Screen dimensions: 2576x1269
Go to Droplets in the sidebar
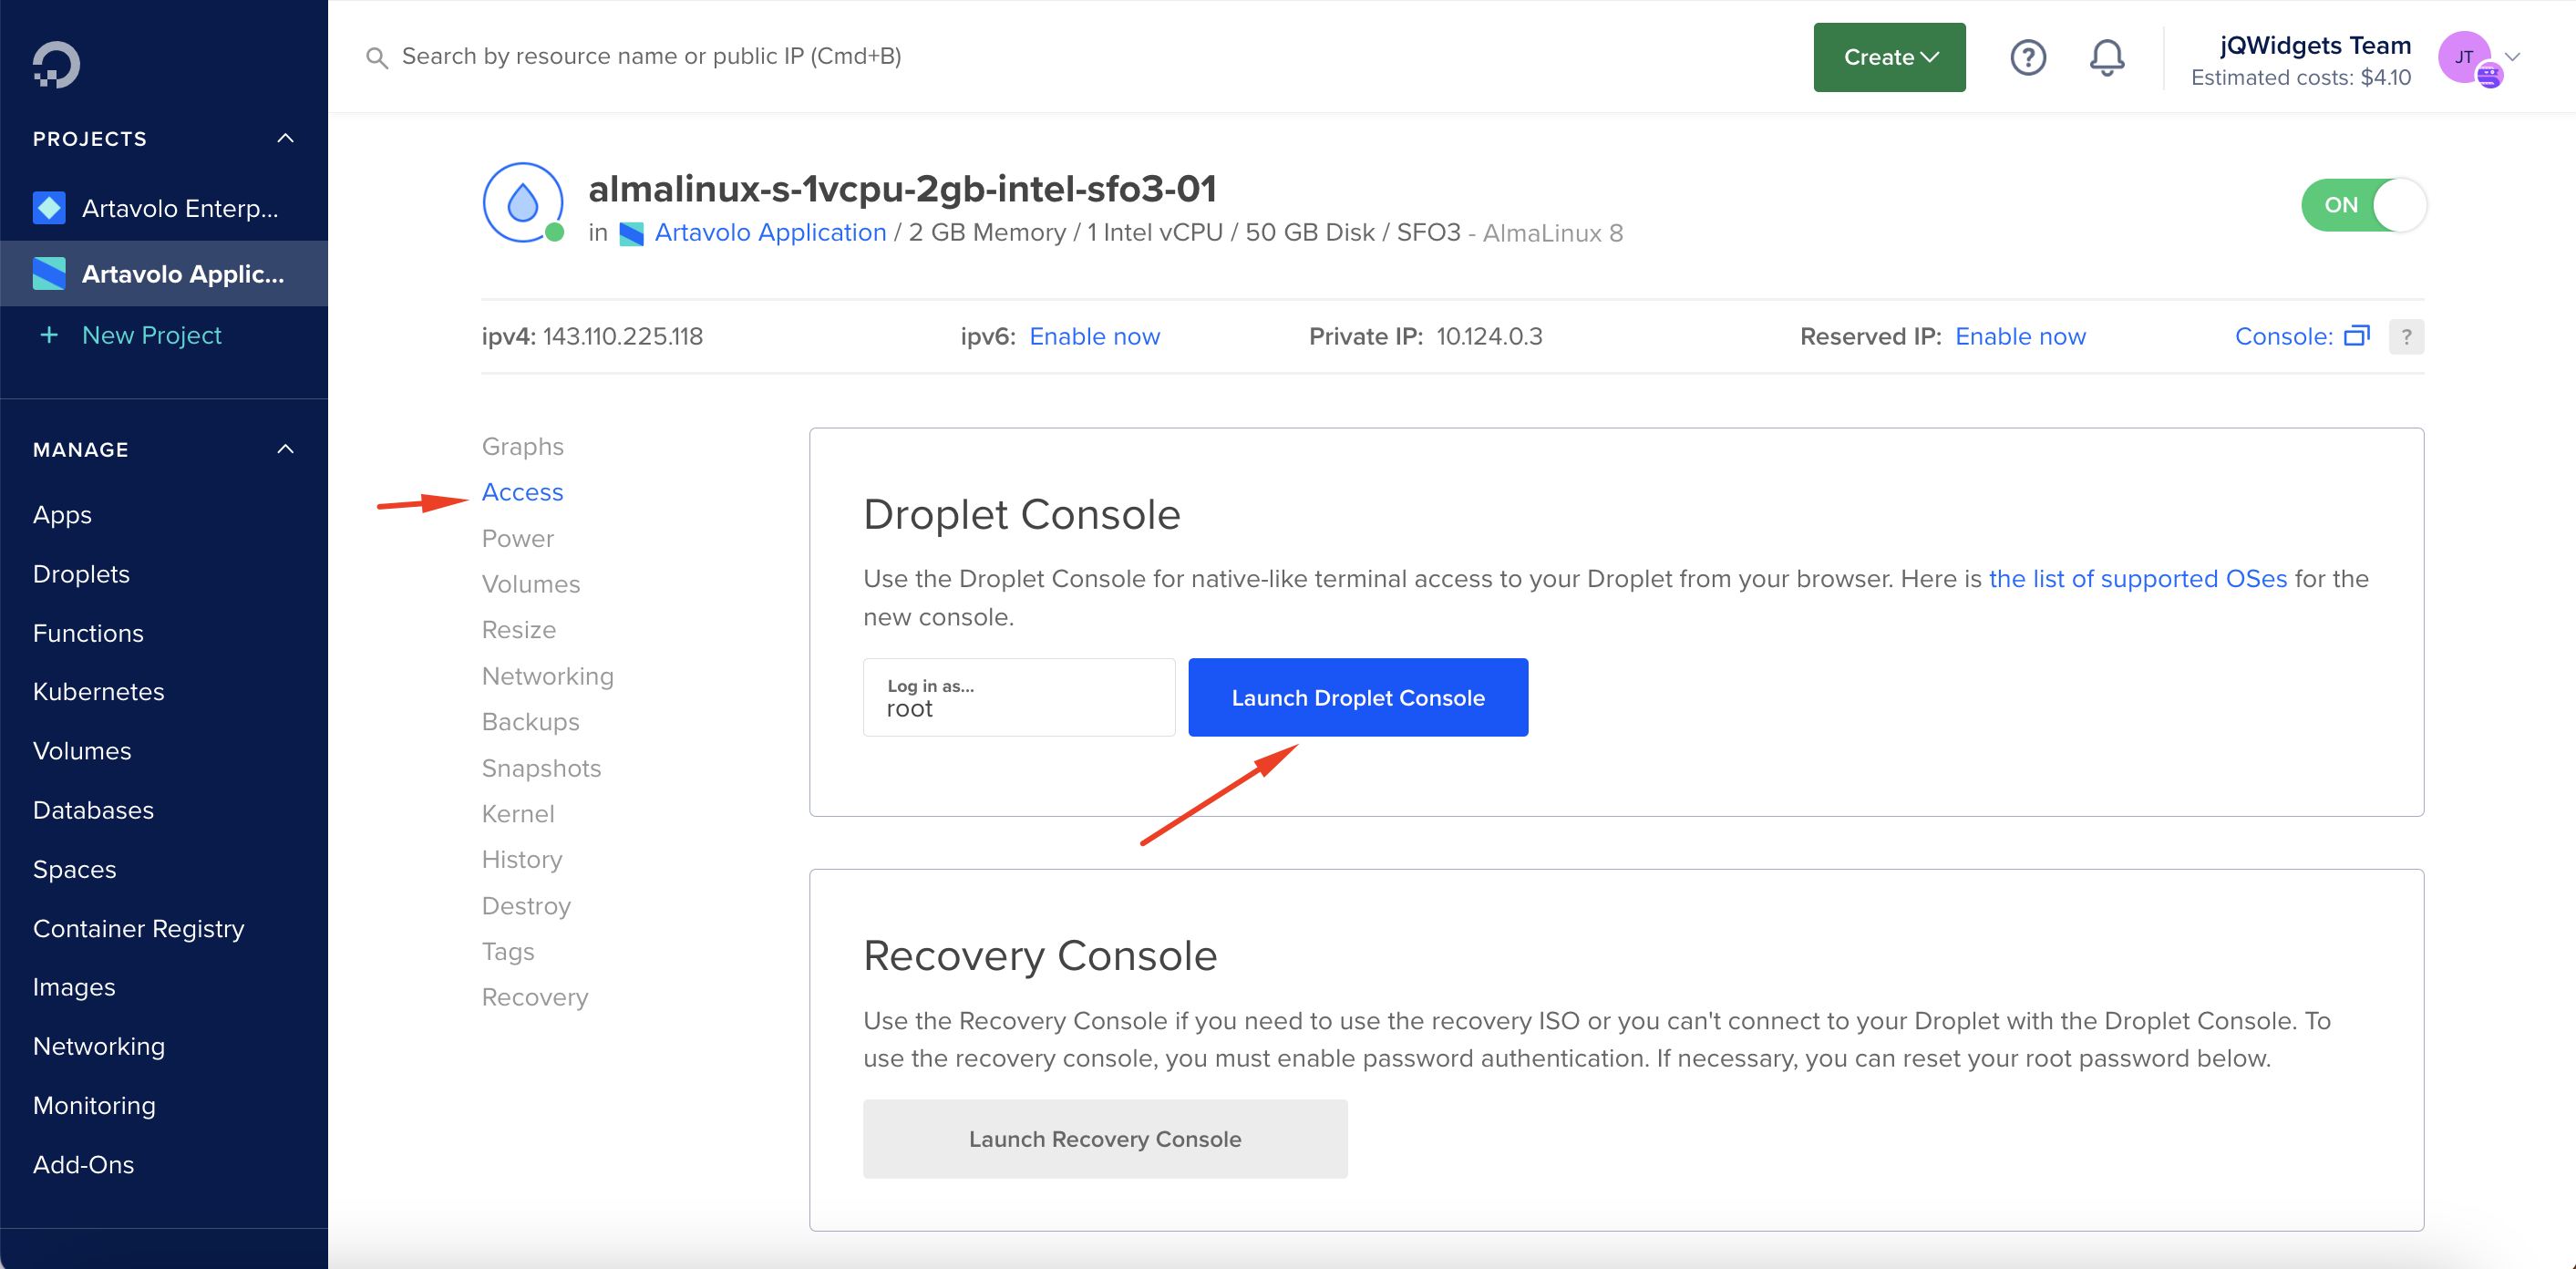coord(81,574)
